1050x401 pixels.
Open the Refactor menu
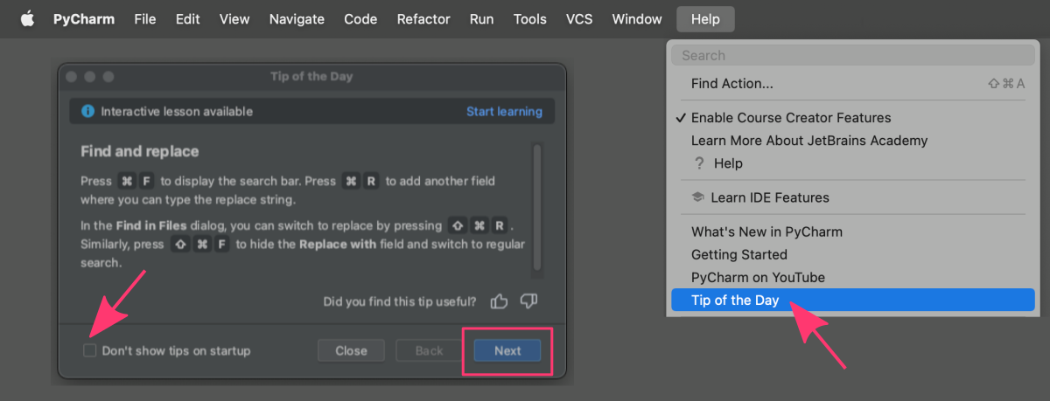click(x=423, y=18)
